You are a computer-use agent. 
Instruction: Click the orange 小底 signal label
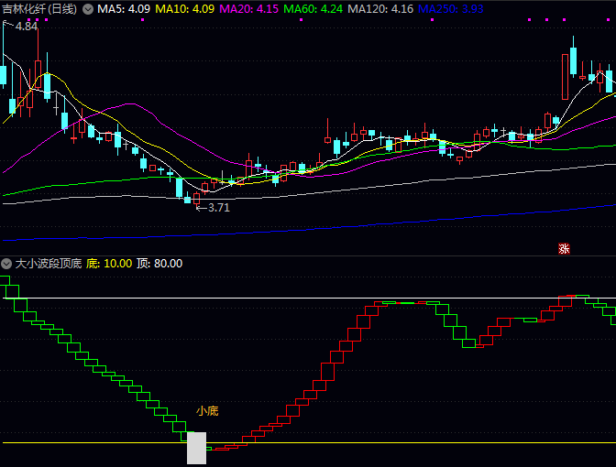point(207,411)
